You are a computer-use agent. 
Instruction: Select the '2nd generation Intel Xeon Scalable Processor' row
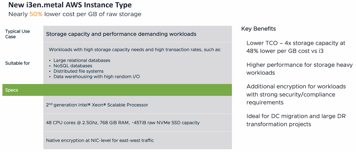(137, 105)
